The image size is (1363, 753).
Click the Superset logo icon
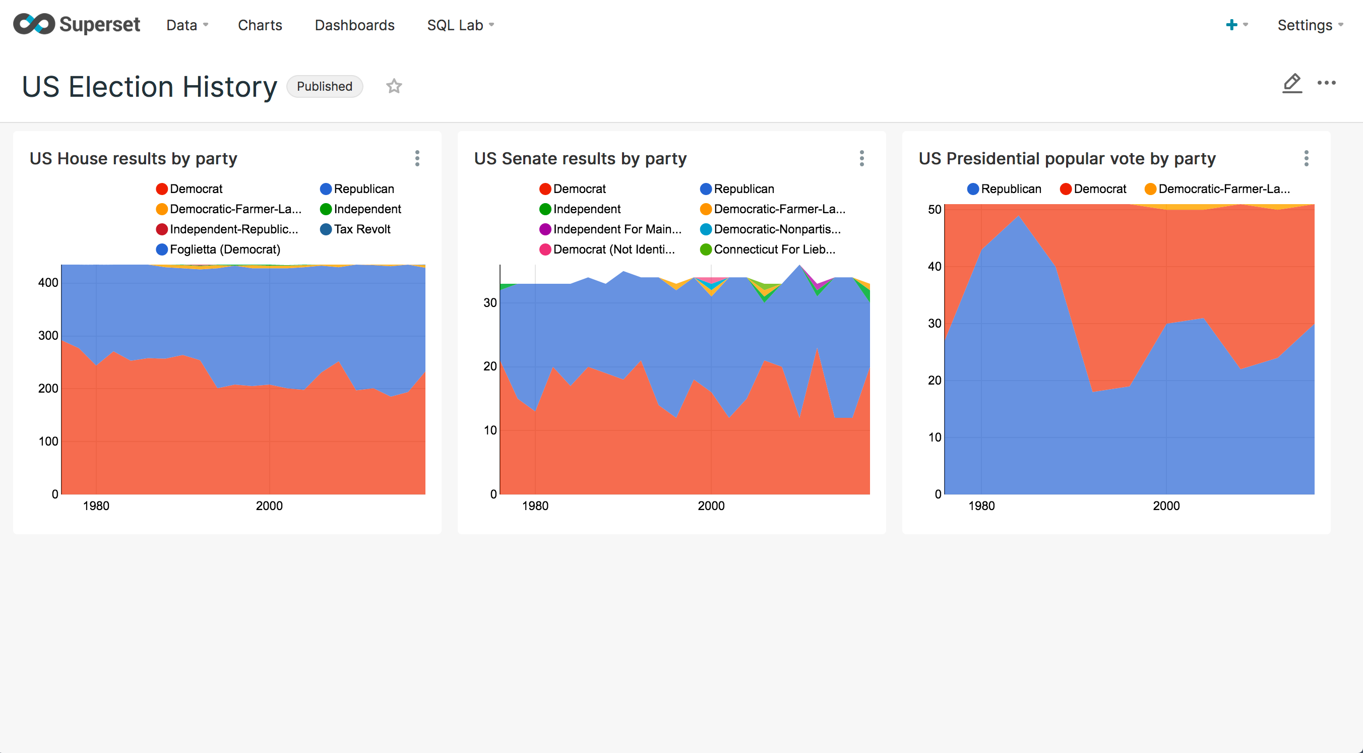click(x=34, y=24)
